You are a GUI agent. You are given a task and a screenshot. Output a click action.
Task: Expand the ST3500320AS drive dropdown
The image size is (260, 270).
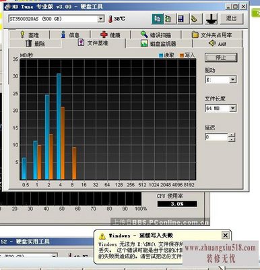(x=101, y=19)
